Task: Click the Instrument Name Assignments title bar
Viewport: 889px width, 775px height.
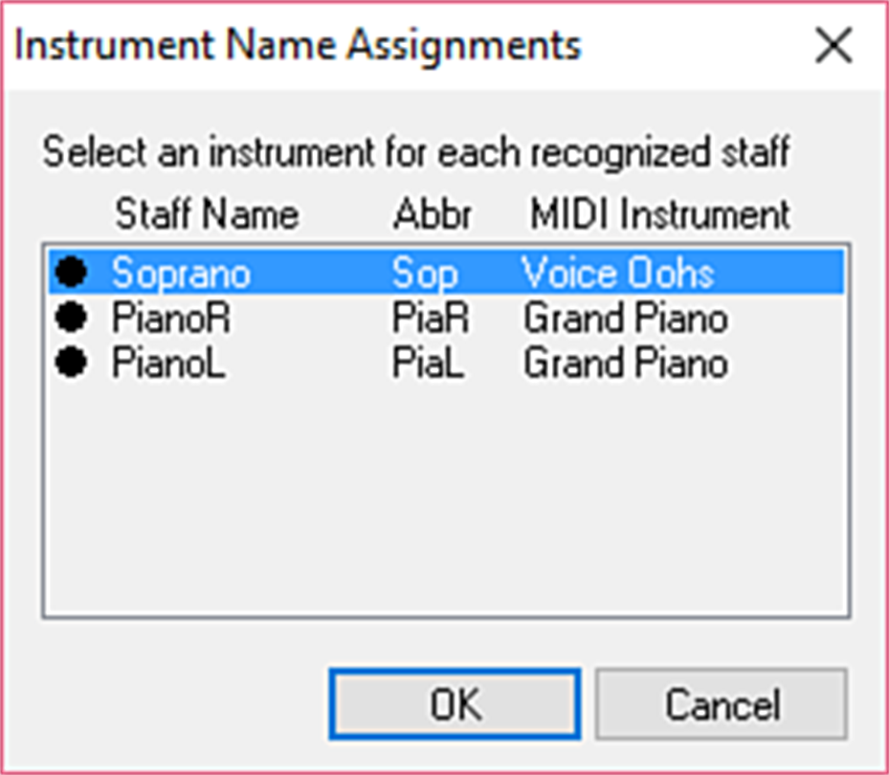Action: (x=383, y=46)
